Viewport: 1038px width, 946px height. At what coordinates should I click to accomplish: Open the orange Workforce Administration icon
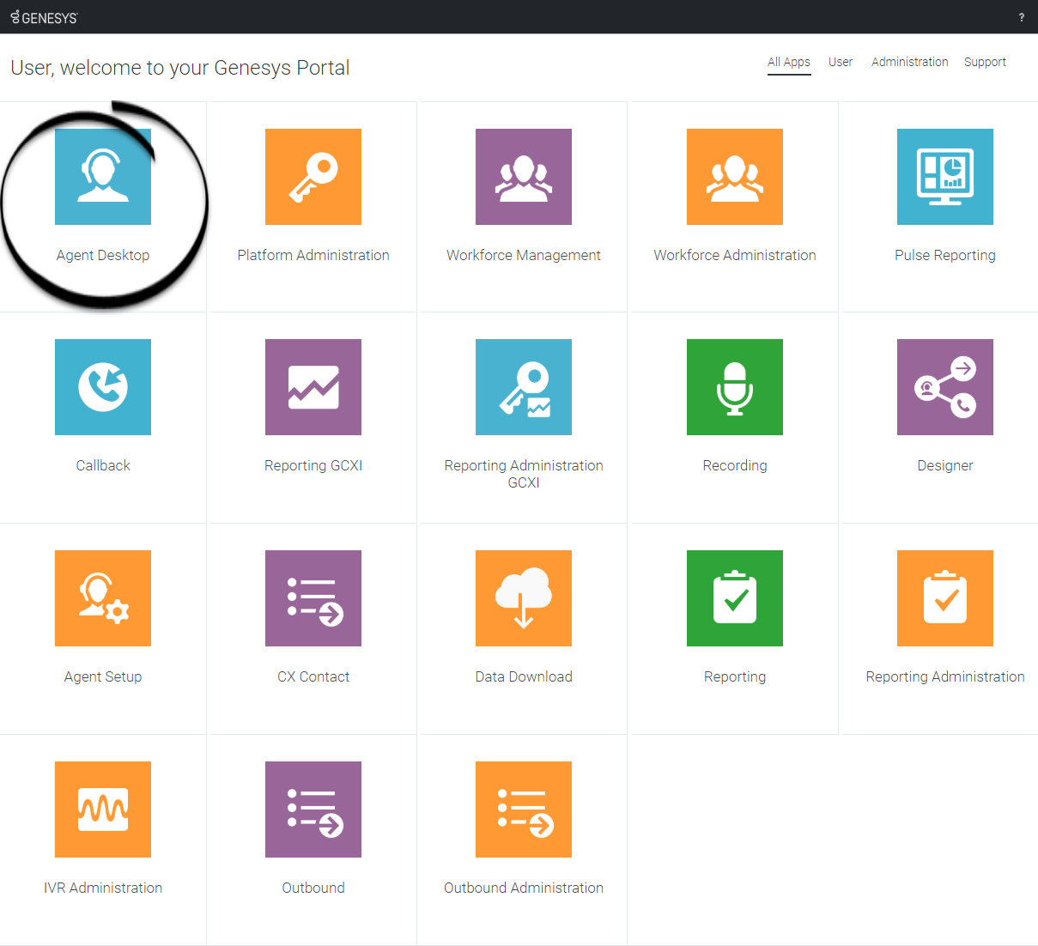click(x=735, y=177)
